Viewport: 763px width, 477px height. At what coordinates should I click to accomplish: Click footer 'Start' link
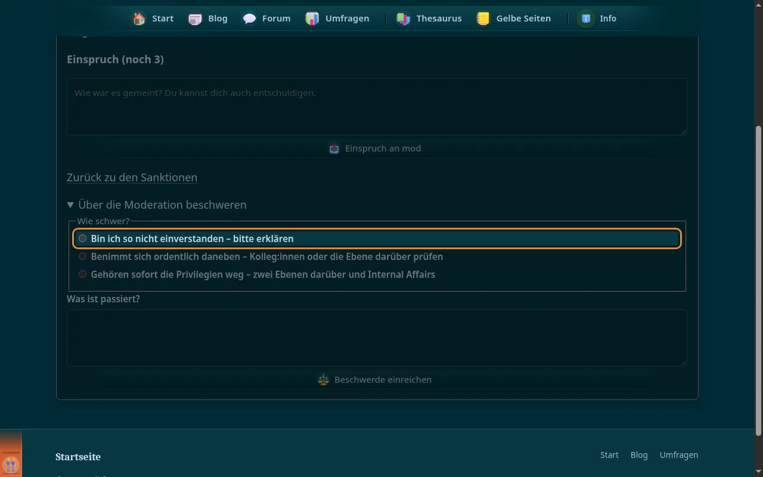click(x=609, y=455)
